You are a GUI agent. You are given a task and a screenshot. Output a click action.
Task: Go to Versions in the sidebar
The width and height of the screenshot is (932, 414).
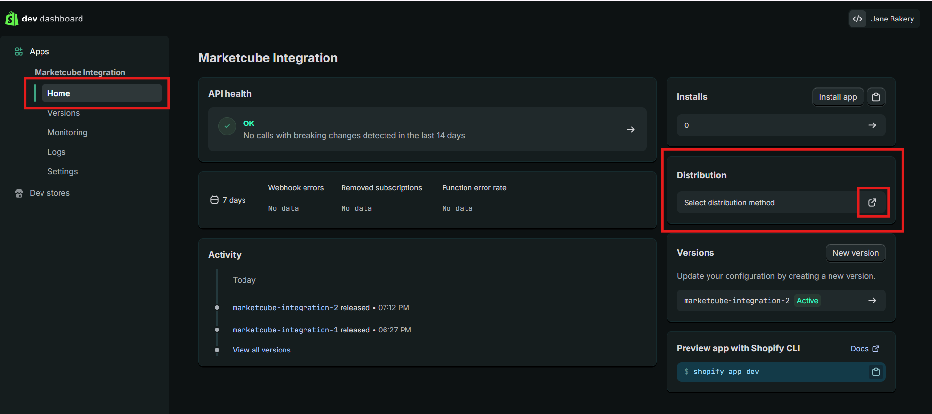pos(63,113)
